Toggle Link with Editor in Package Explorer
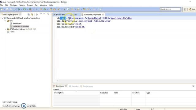Screen dimensions: 196x110 coord(32,14)
